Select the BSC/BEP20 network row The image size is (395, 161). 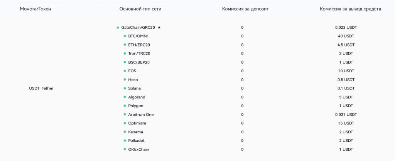click(139, 62)
